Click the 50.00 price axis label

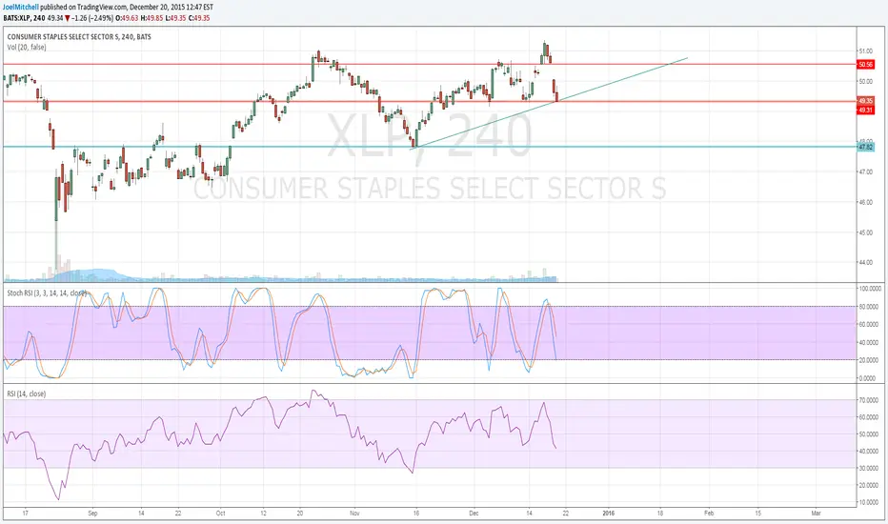(x=865, y=82)
